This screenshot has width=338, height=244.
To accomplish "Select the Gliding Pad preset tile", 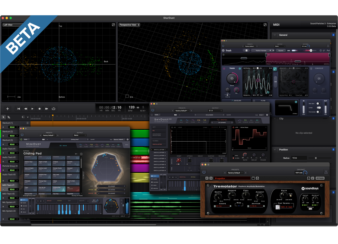I will [x=59, y=189].
